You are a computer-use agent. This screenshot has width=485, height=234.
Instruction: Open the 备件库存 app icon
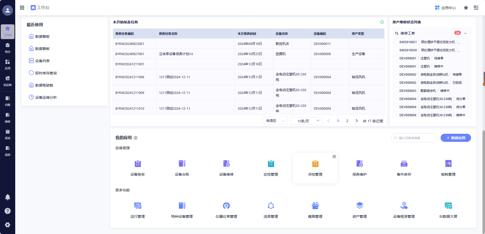pos(404,164)
